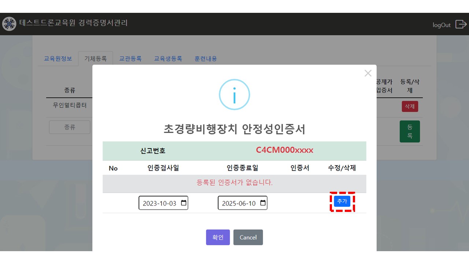Select the 기체등록 tab
Viewport: 469px width, 264px height.
click(96, 59)
